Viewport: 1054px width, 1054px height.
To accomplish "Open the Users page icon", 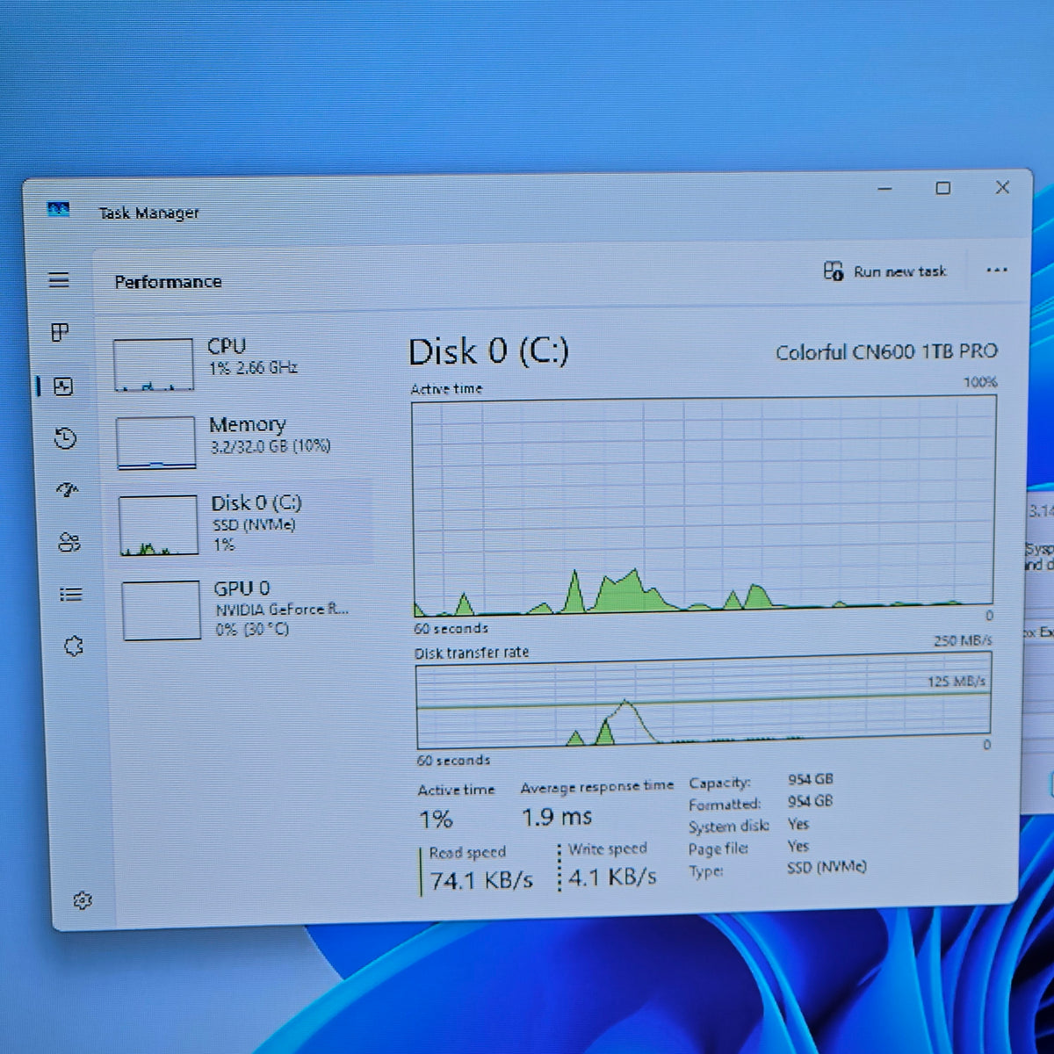I will point(69,543).
